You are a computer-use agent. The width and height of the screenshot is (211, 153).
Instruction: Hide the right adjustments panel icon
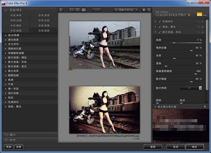(x=149, y=10)
